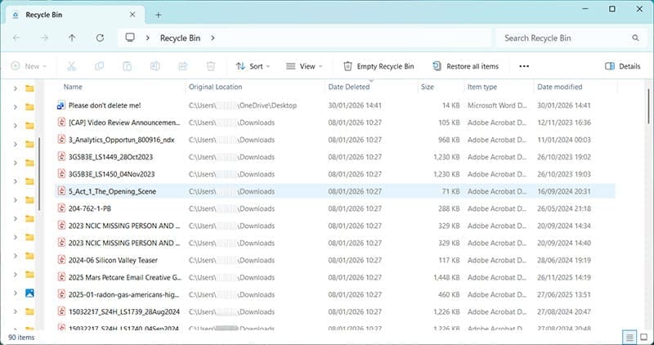Click the Up one level arrow
654x345 pixels.
point(72,38)
